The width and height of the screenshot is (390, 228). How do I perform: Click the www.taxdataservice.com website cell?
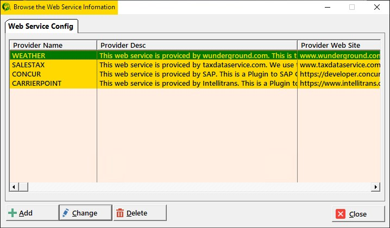(339, 65)
